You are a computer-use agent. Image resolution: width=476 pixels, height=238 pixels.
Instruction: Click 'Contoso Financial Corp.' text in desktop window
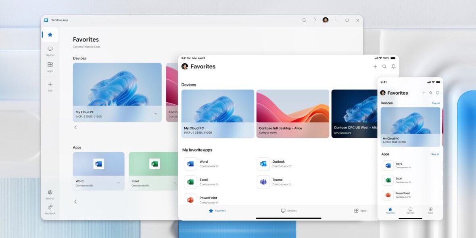coord(86,47)
